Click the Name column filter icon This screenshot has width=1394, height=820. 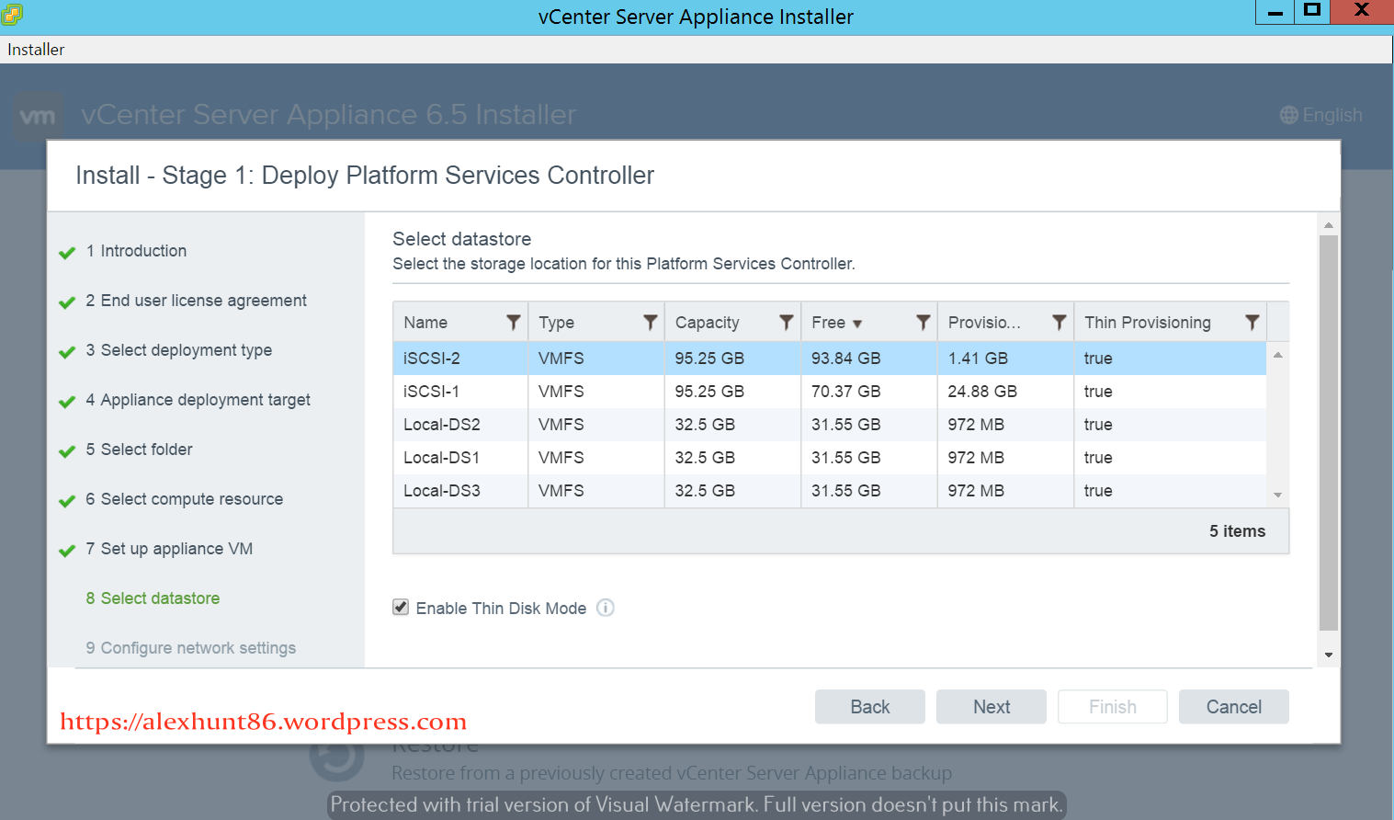coord(513,323)
